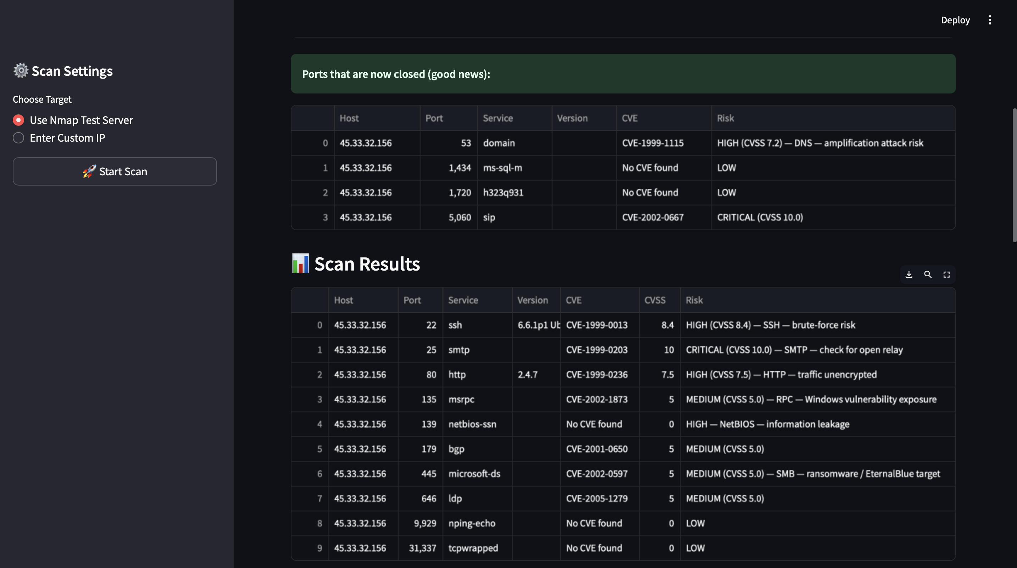The width and height of the screenshot is (1017, 568).
Task: Click the NetBIOS information leakage risk cell
Action: 818,425
